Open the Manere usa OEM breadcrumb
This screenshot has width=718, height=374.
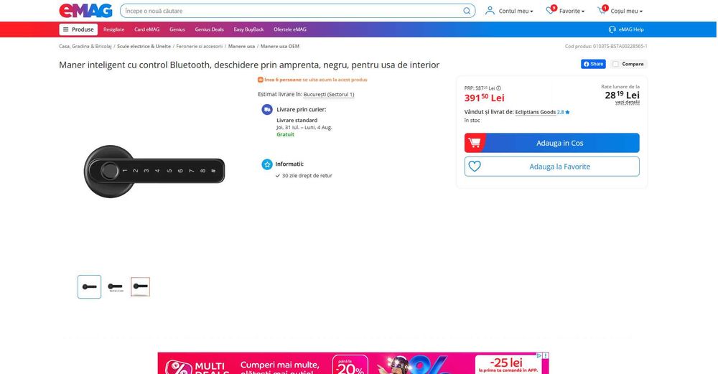[280, 46]
